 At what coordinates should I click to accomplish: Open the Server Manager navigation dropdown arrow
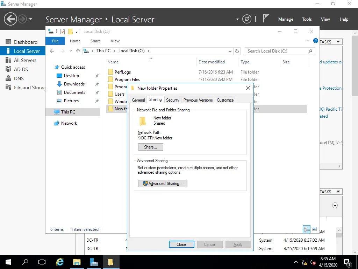(31, 19)
